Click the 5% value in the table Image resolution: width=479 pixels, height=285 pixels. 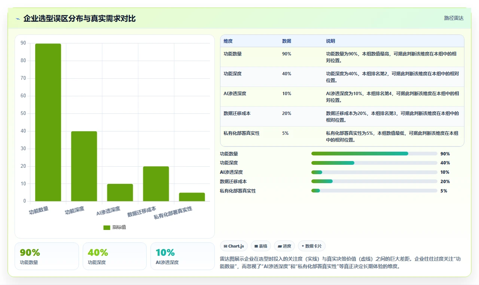(x=285, y=133)
